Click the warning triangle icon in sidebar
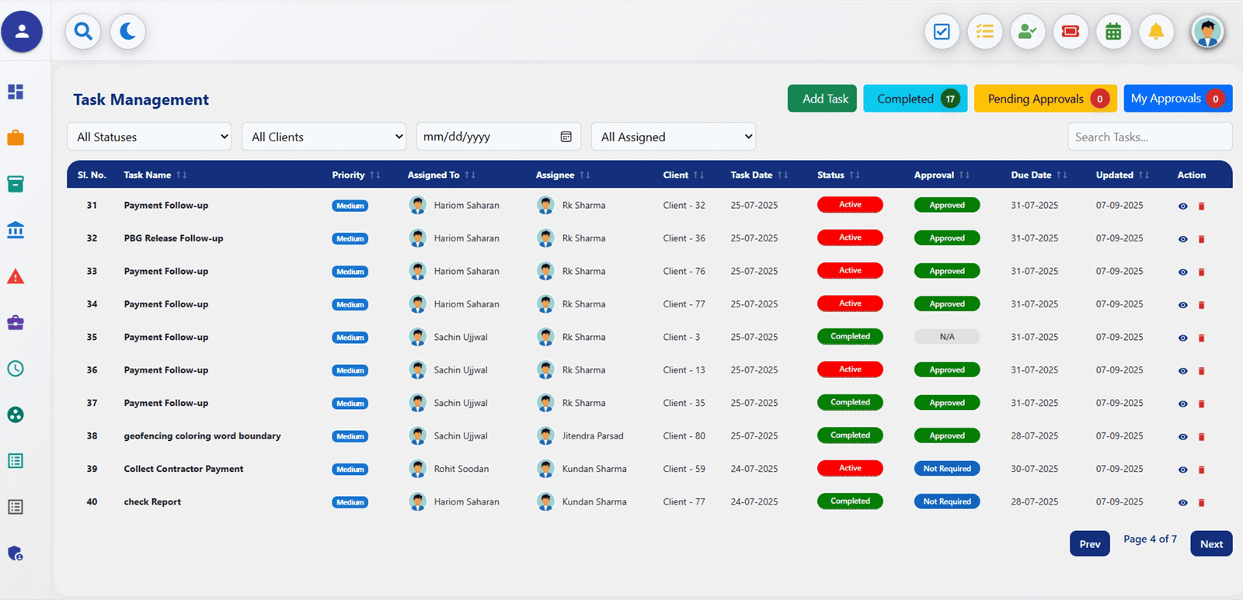 [16, 277]
